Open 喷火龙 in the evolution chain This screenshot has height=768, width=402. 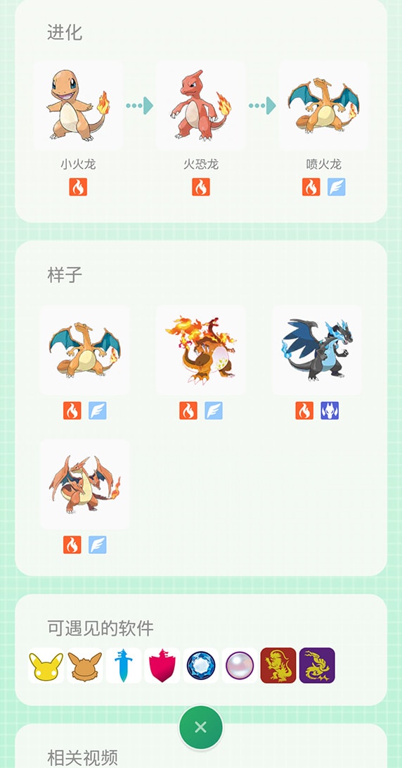pyautogui.click(x=323, y=106)
